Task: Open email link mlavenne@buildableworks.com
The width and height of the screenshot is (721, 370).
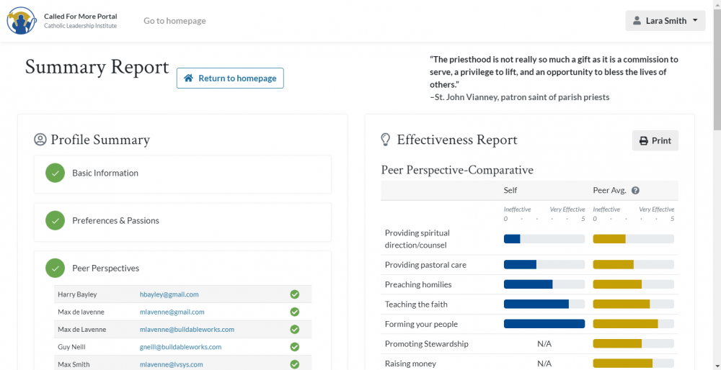Action: click(x=187, y=329)
